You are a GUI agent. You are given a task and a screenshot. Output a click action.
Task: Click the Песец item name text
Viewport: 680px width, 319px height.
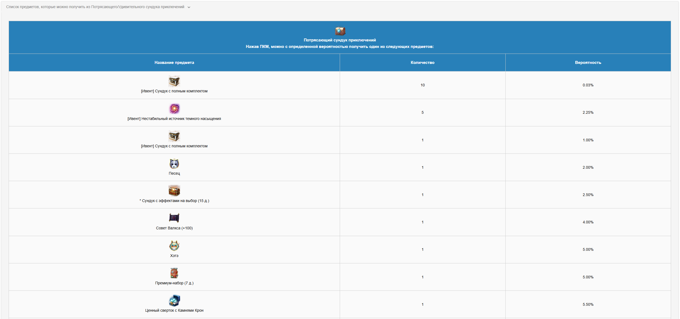coord(174,173)
